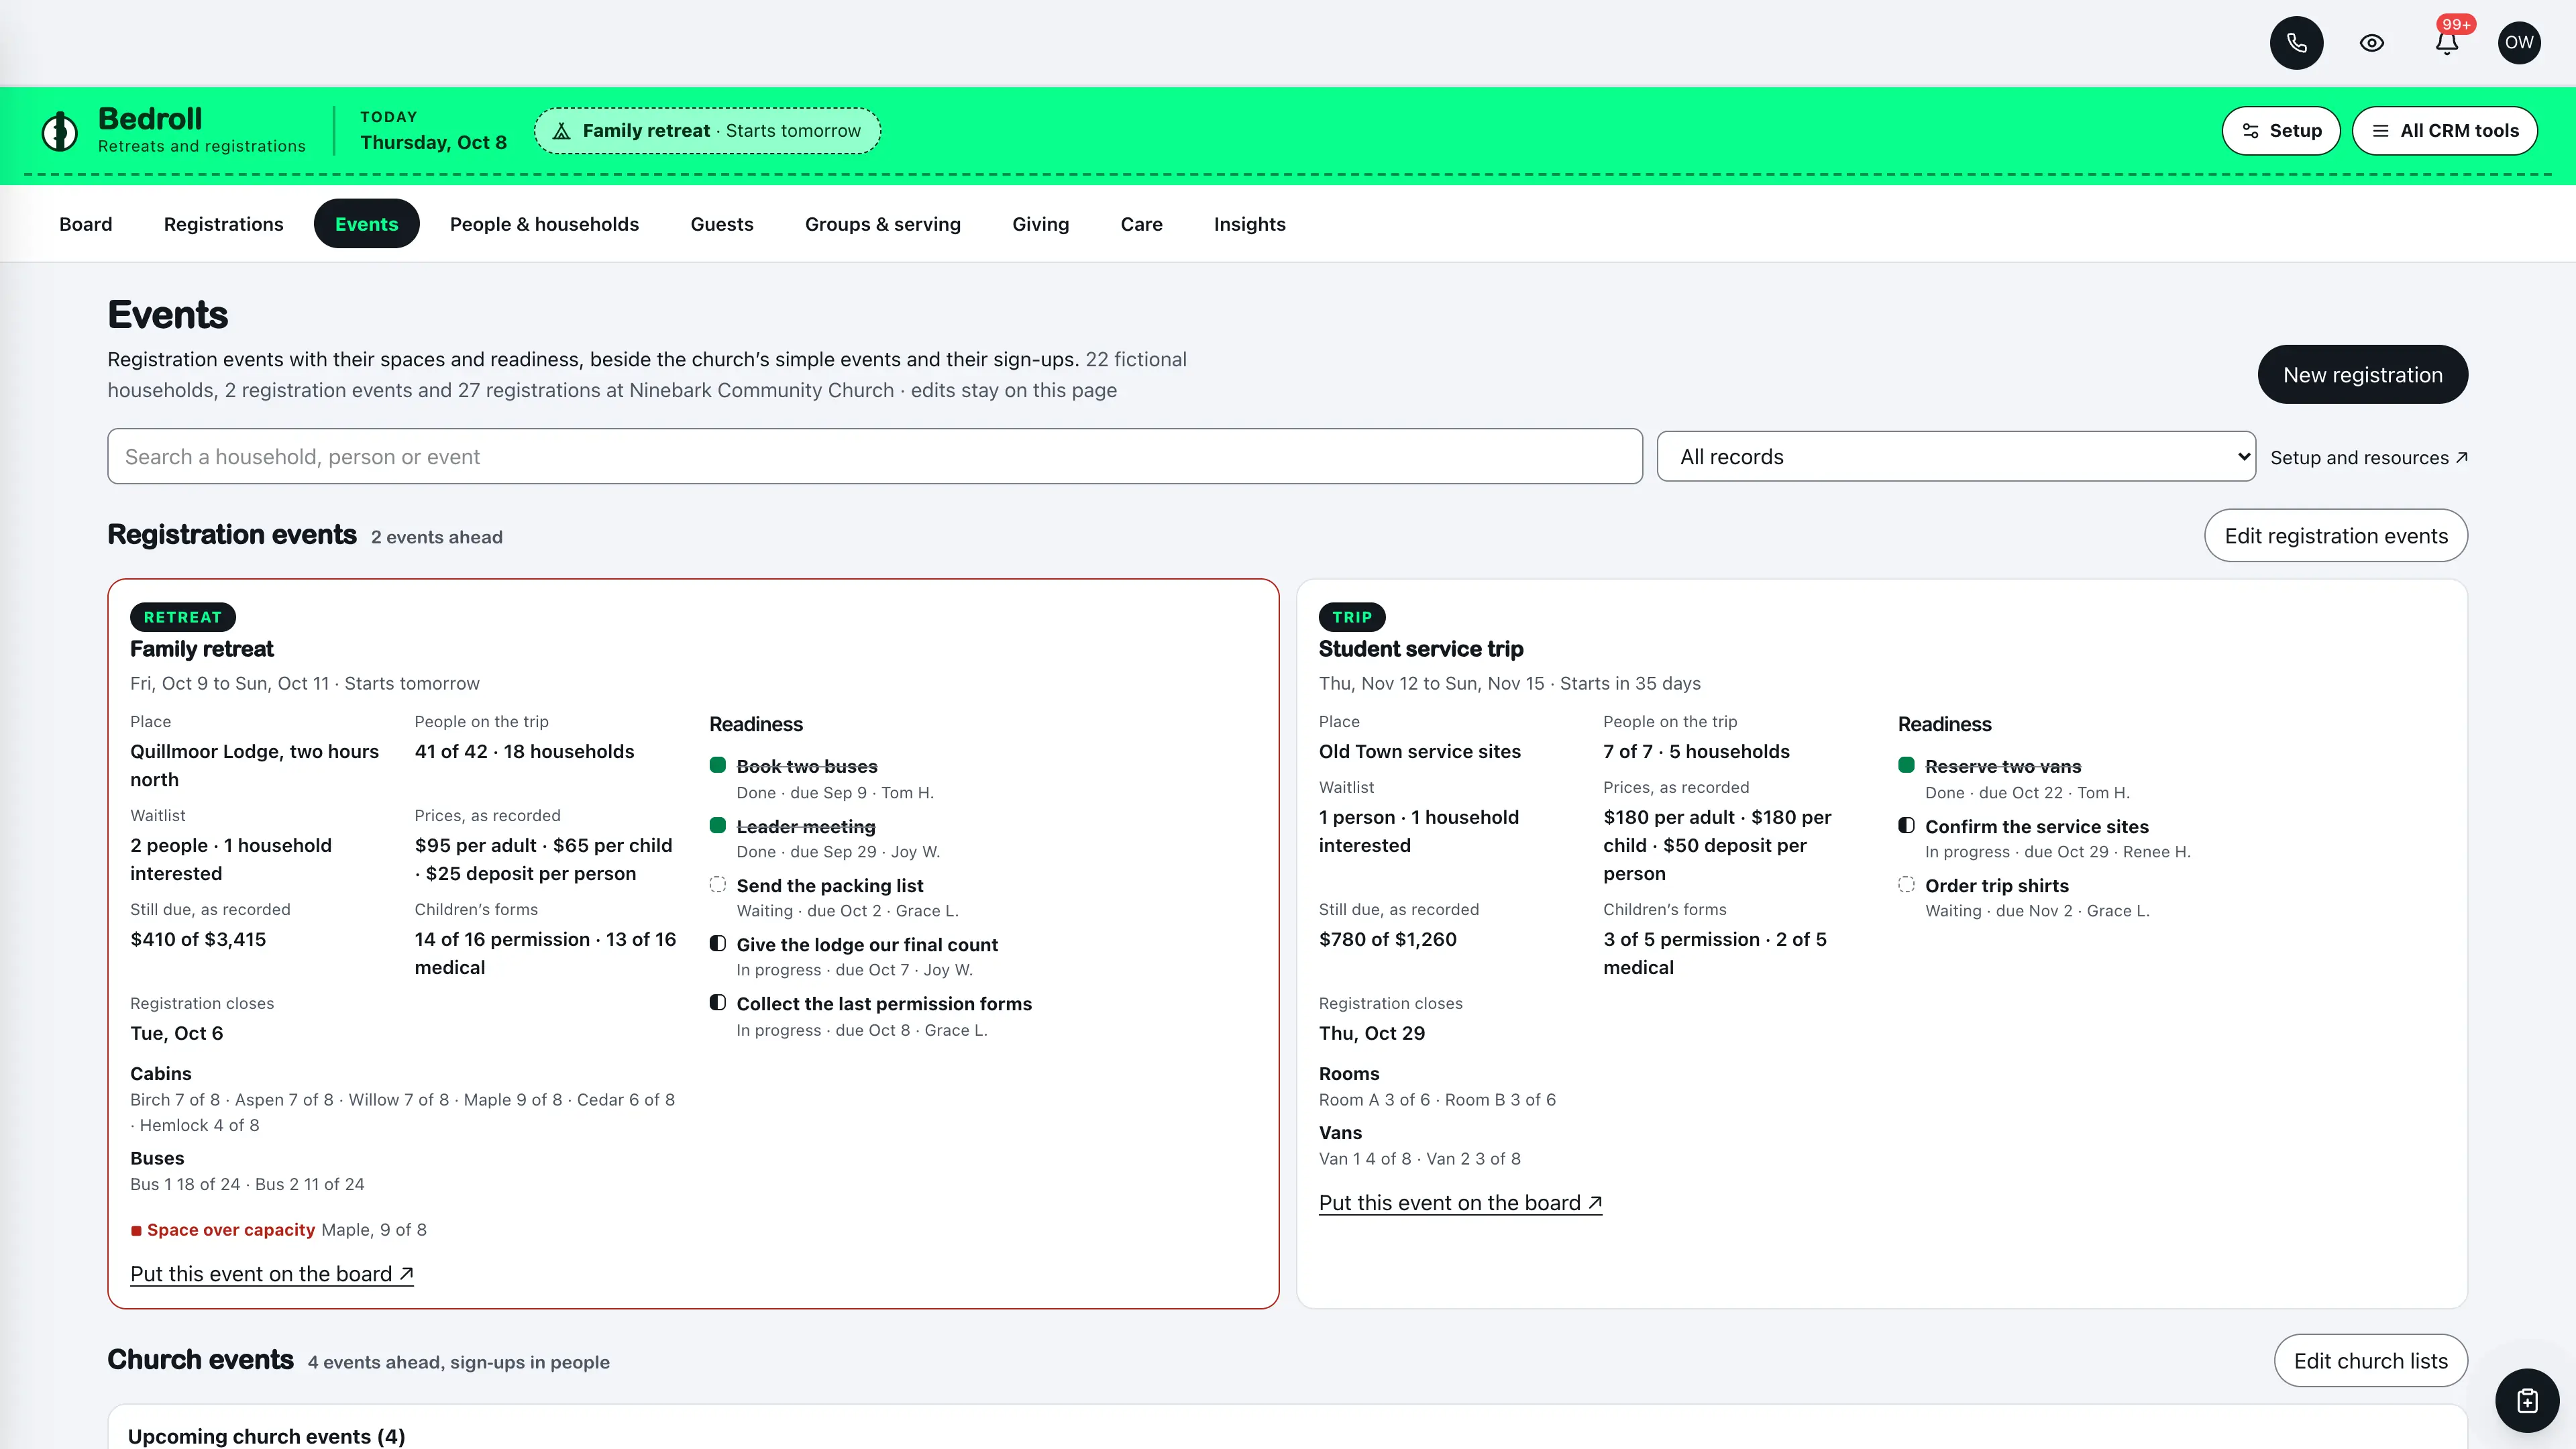2576x1449 pixels.
Task: Click the Quillmoor Lodge place value
Action: tap(255, 765)
